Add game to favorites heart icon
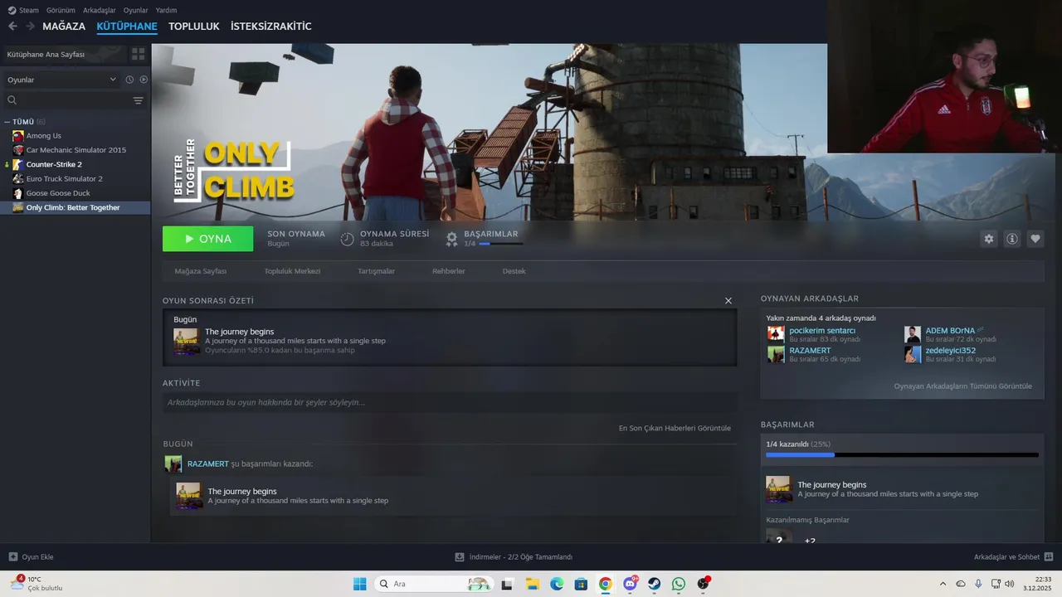The image size is (1062, 597). pos(1035,239)
